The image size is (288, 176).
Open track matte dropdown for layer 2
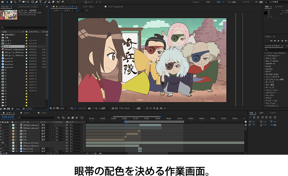tap(59, 128)
